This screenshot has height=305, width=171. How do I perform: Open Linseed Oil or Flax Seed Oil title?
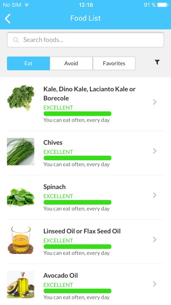(x=82, y=231)
